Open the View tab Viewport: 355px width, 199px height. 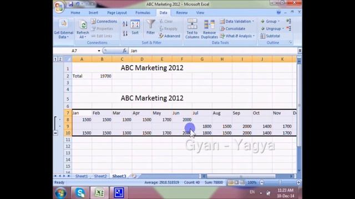pyautogui.click(x=200, y=13)
